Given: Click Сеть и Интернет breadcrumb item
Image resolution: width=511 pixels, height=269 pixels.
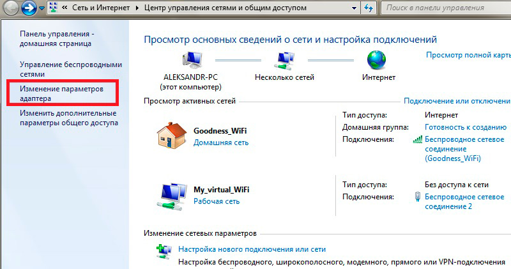Looking at the screenshot, I should pos(101,8).
